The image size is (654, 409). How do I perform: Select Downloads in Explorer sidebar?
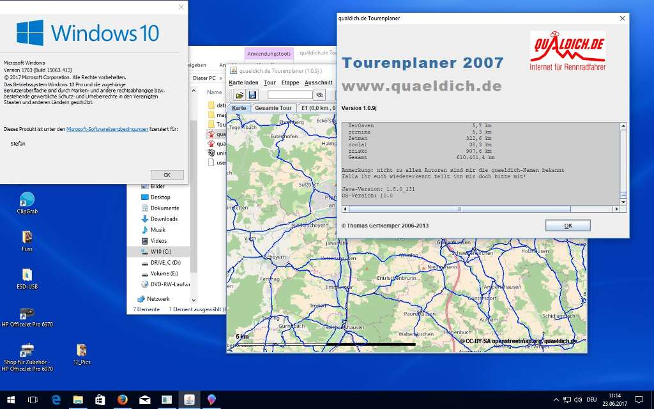(163, 219)
